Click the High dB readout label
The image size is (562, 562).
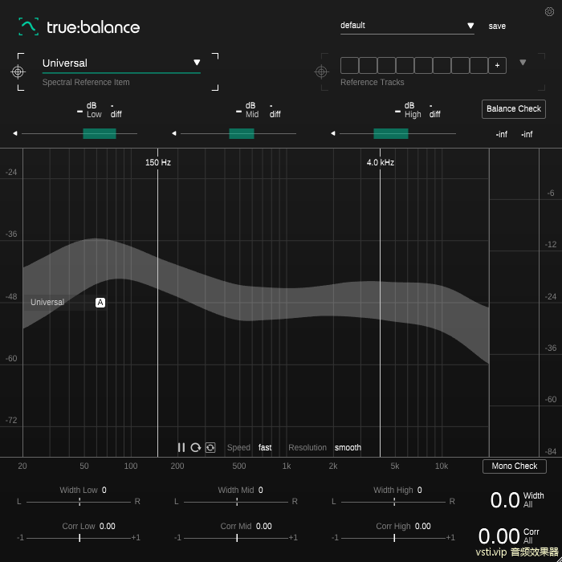click(409, 105)
